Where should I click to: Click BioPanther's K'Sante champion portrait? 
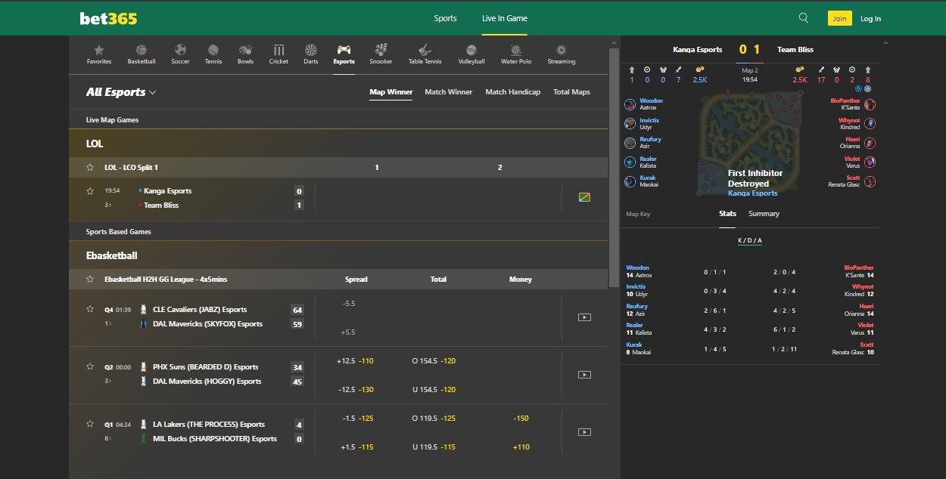870,104
